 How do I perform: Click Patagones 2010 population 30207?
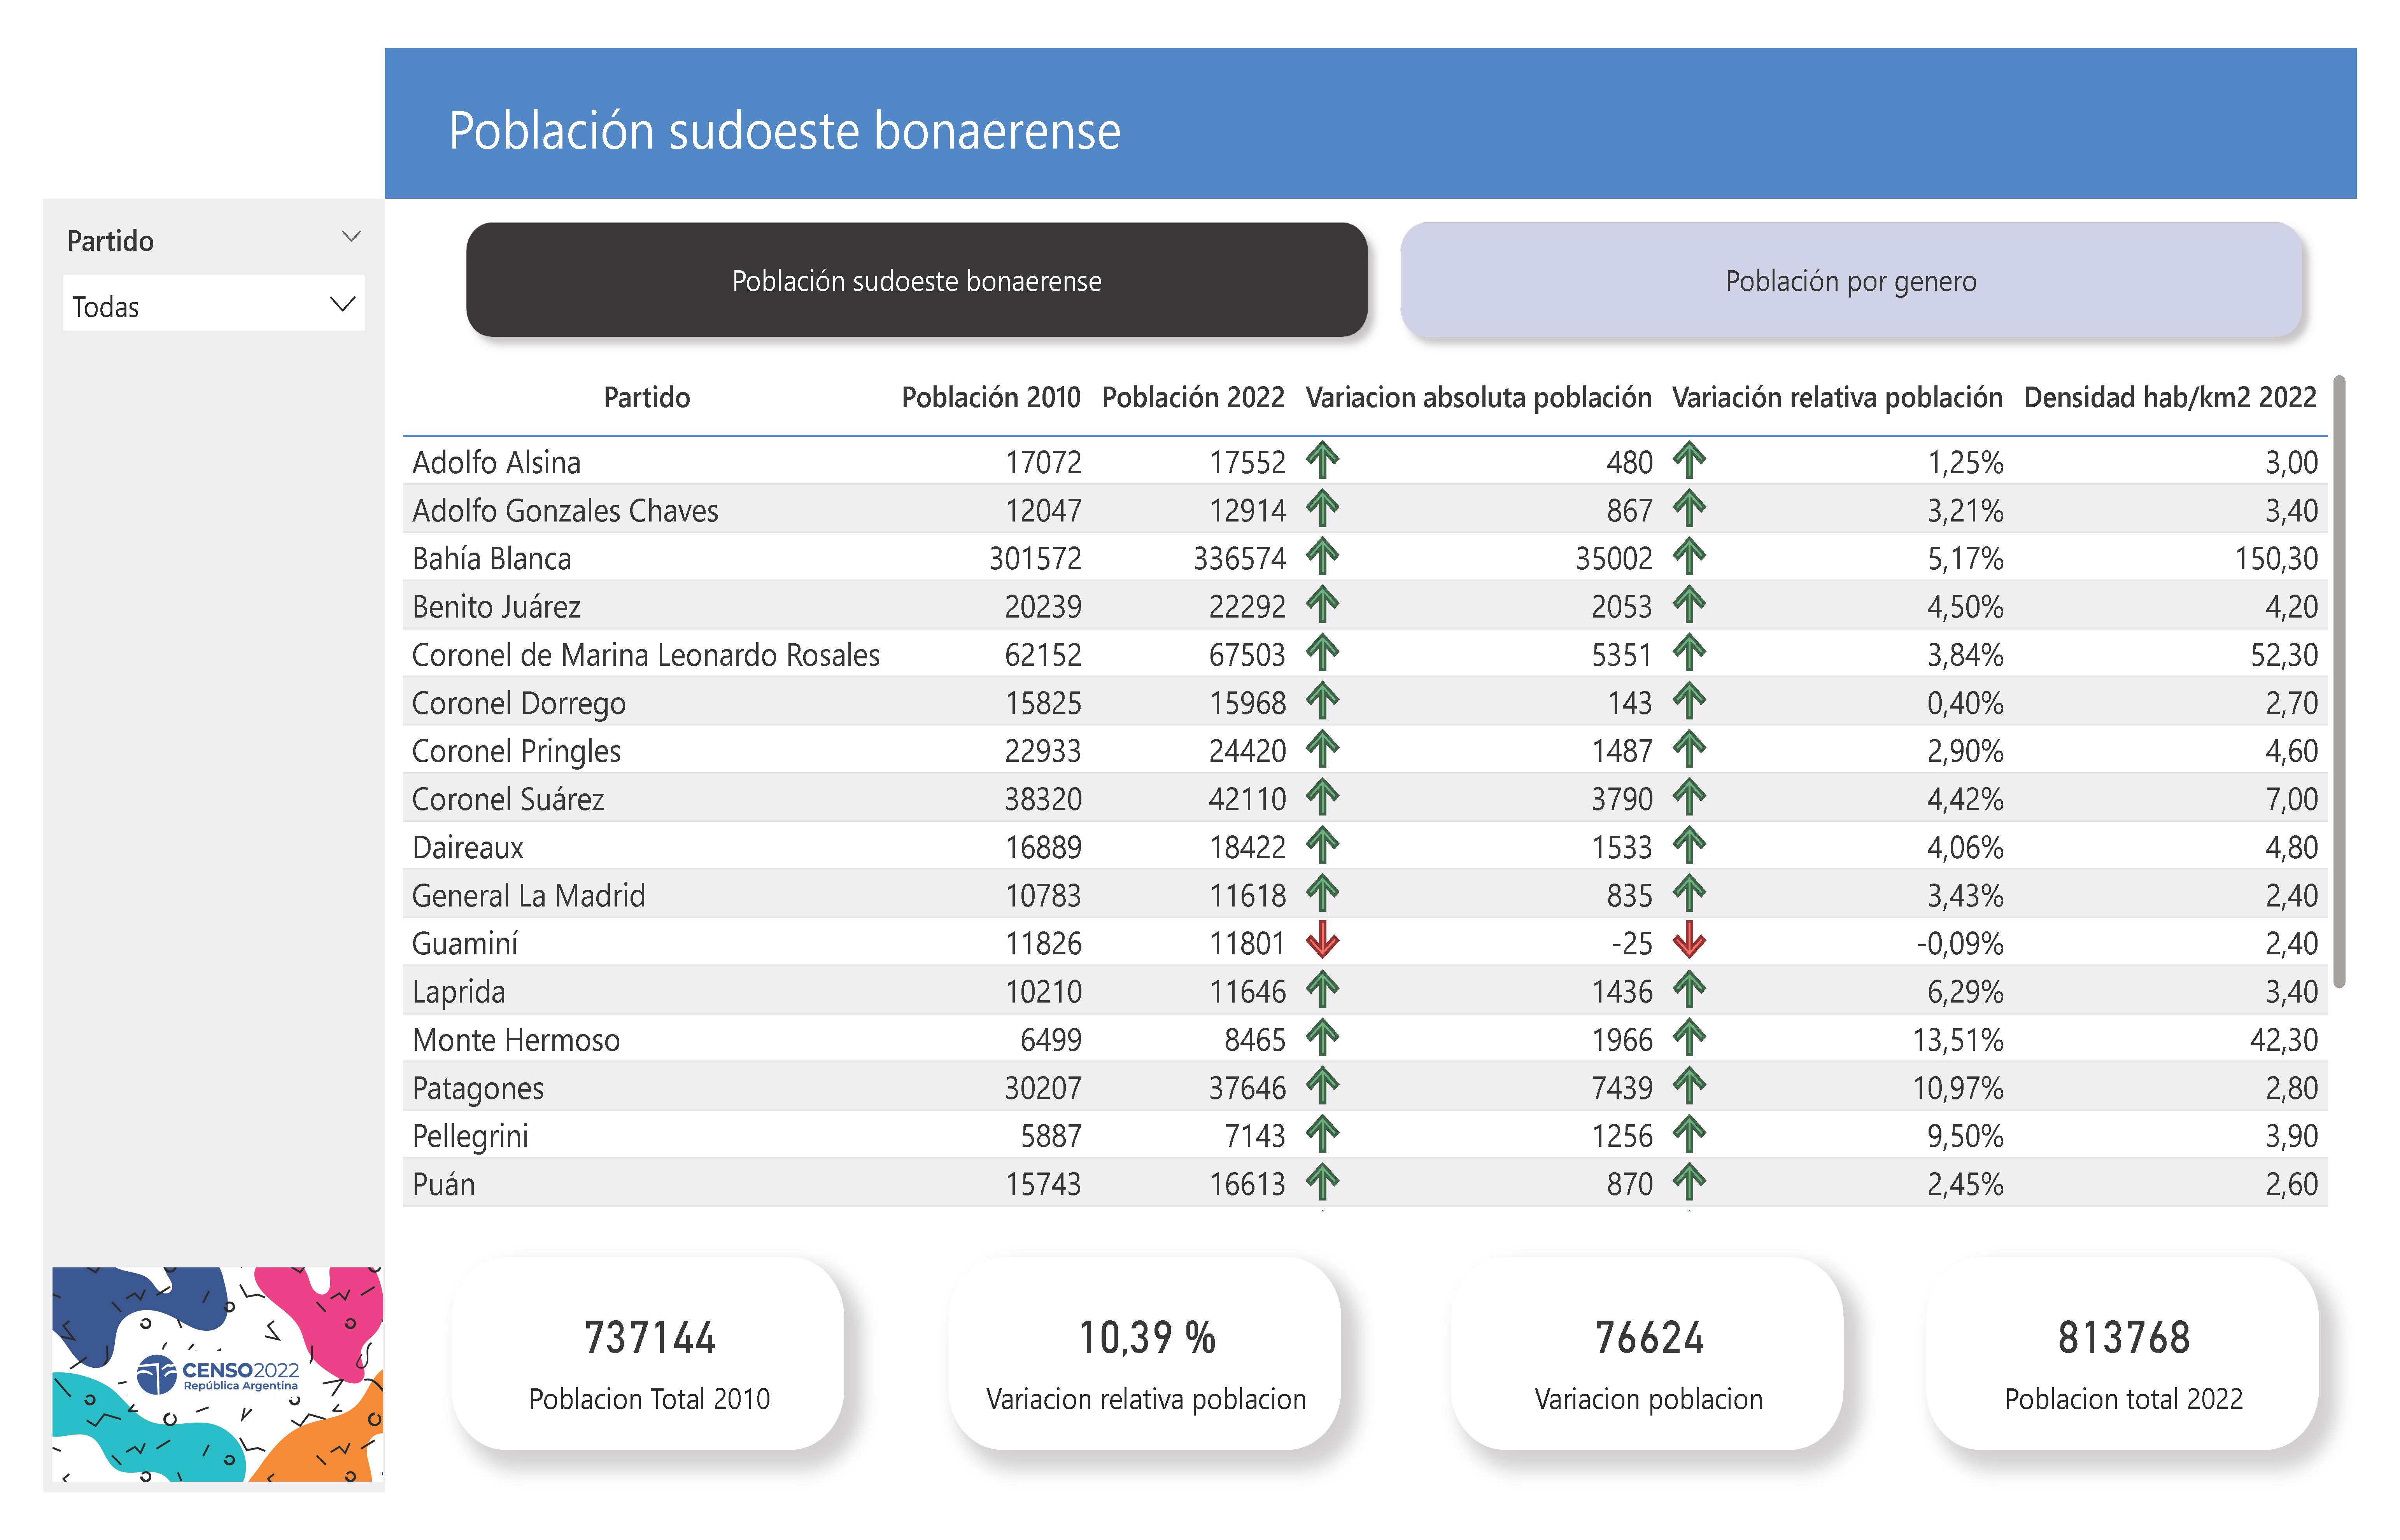pyautogui.click(x=1043, y=1088)
